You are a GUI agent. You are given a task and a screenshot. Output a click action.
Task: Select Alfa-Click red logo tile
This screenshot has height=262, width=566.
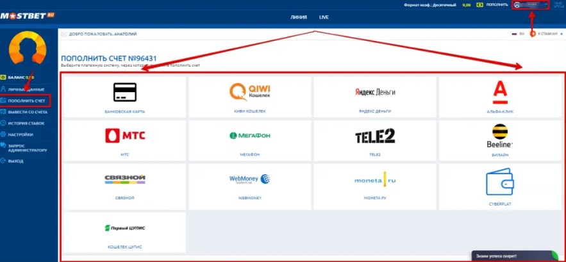tap(500, 92)
